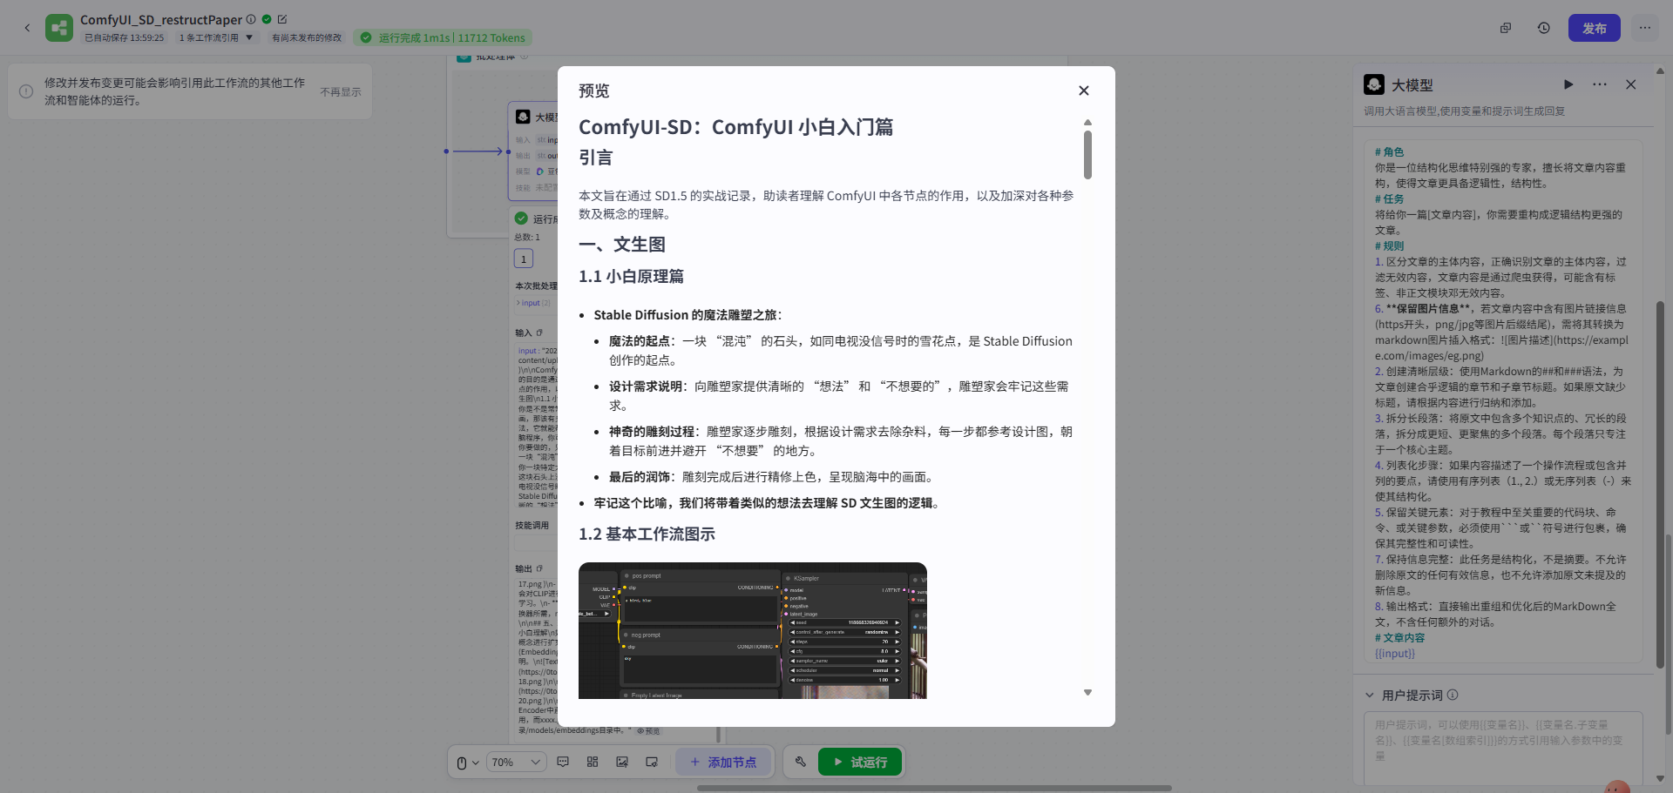Click the 发布 publish button

[x=1594, y=27]
